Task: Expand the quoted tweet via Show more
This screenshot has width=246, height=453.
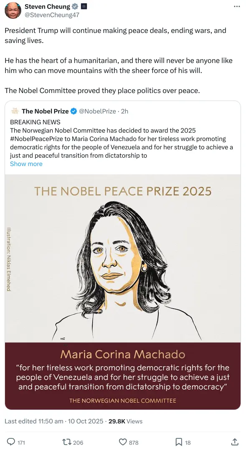Action: click(x=26, y=164)
